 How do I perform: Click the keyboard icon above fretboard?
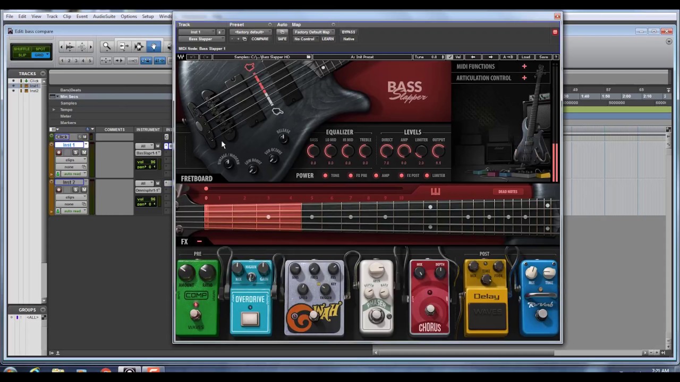435,192
